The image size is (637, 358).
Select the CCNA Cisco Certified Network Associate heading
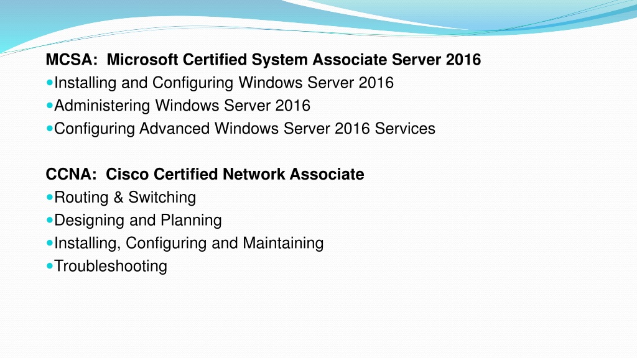[205, 174]
